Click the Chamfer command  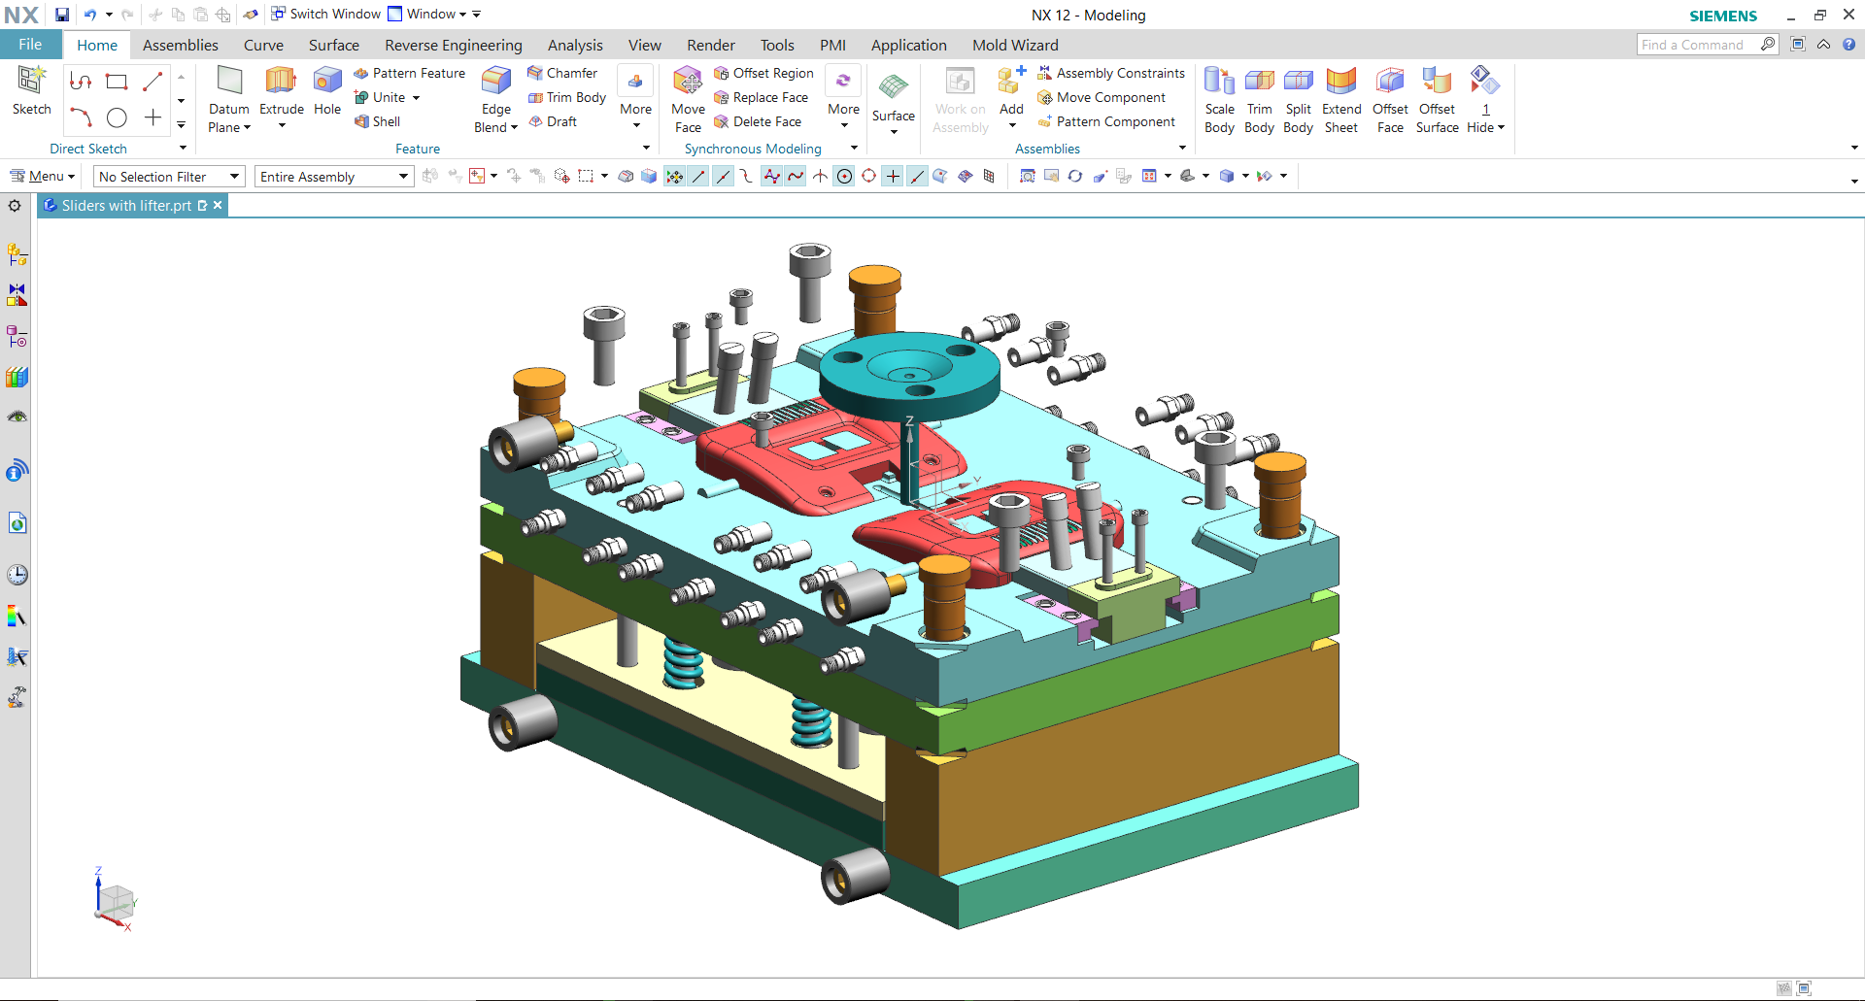(562, 73)
